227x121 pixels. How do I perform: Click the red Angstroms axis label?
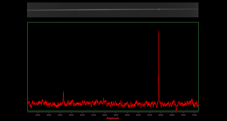[113, 118]
